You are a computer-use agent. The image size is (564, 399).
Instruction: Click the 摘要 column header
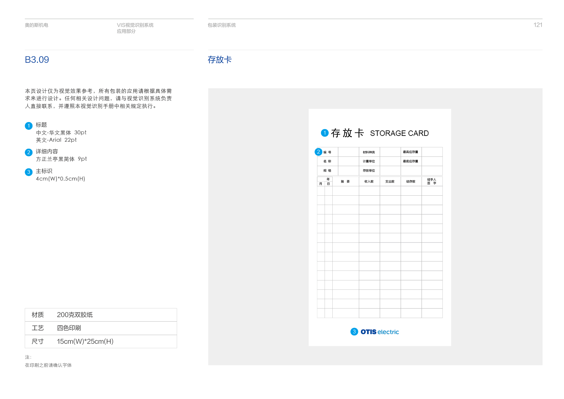pos(345,182)
